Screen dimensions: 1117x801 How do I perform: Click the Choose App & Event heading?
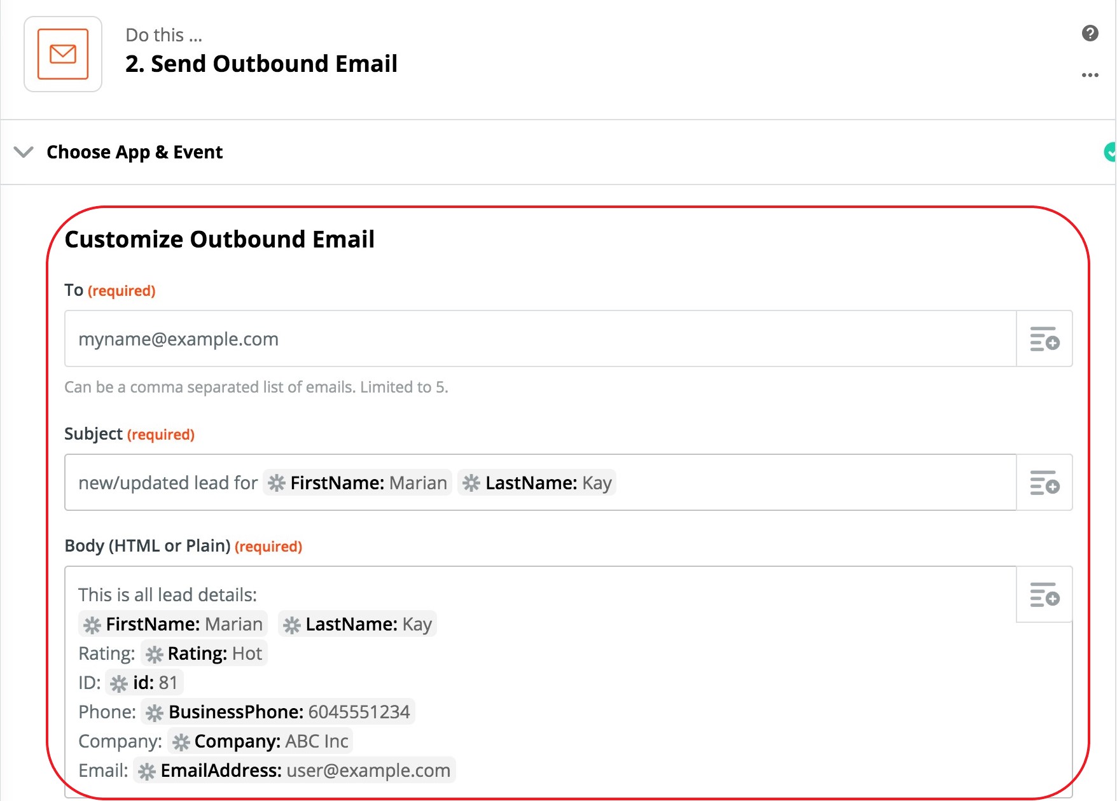(x=134, y=152)
